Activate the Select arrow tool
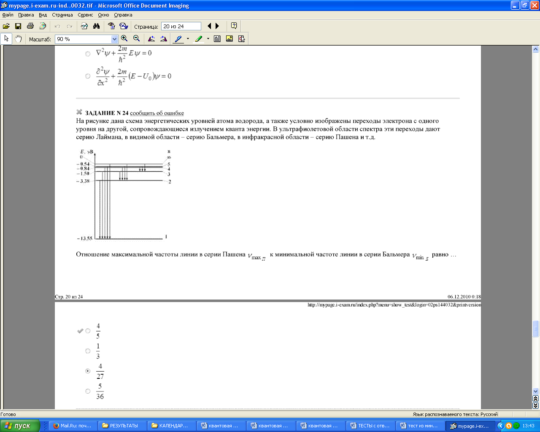Screen dimensions: 540x432 [6, 39]
